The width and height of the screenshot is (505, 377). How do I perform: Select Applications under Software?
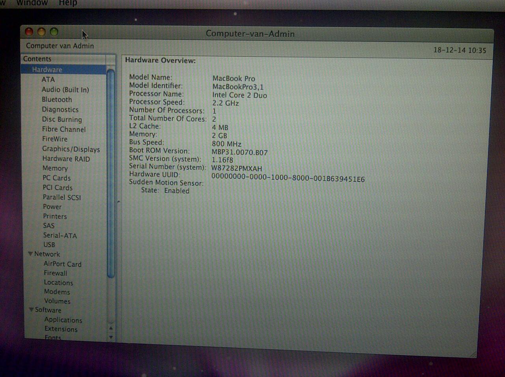(x=63, y=320)
